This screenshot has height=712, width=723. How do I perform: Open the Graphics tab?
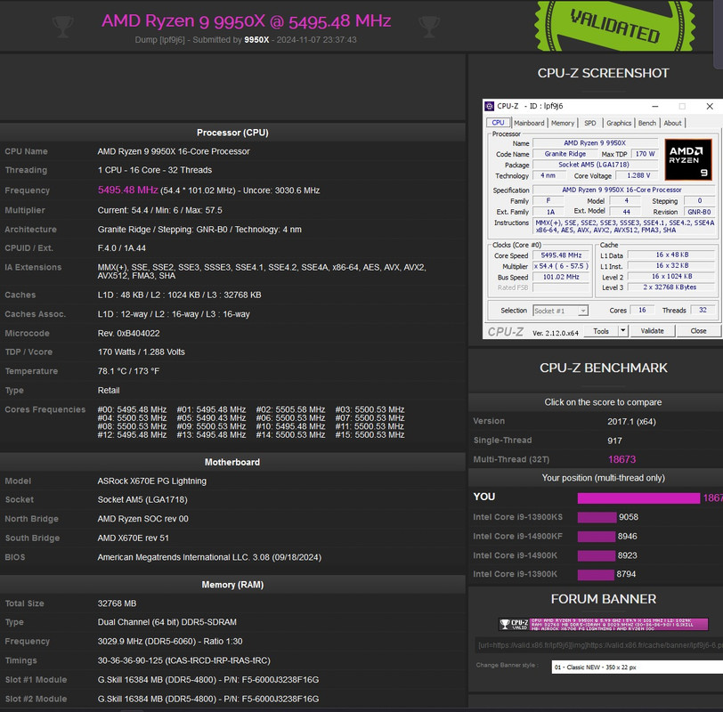(618, 123)
